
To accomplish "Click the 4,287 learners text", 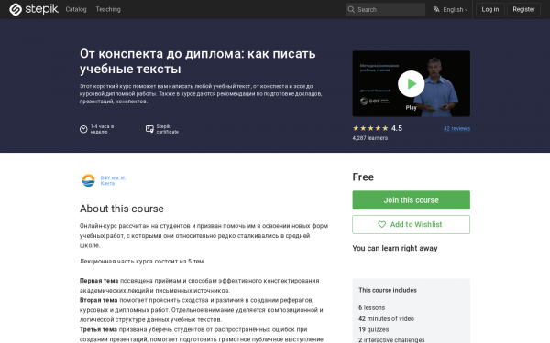I will [370, 138].
